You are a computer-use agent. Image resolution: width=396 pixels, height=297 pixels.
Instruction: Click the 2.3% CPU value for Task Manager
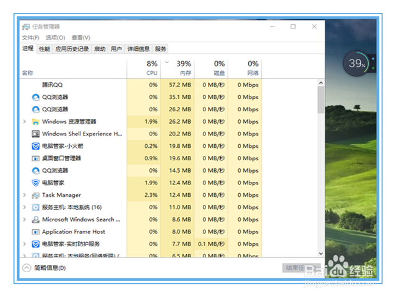151,195
